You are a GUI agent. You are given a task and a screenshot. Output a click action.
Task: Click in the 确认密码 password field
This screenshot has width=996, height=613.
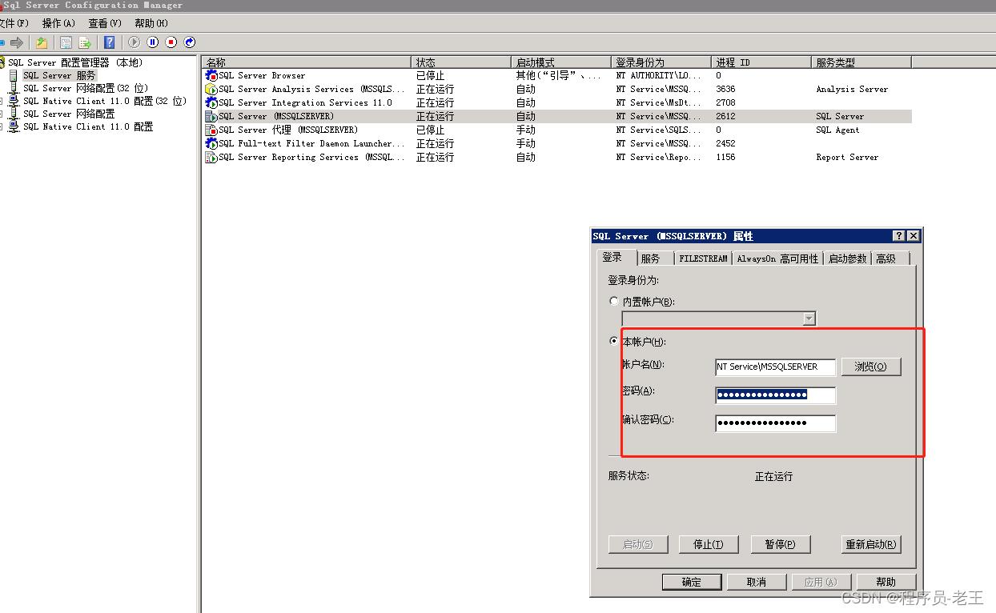775,423
